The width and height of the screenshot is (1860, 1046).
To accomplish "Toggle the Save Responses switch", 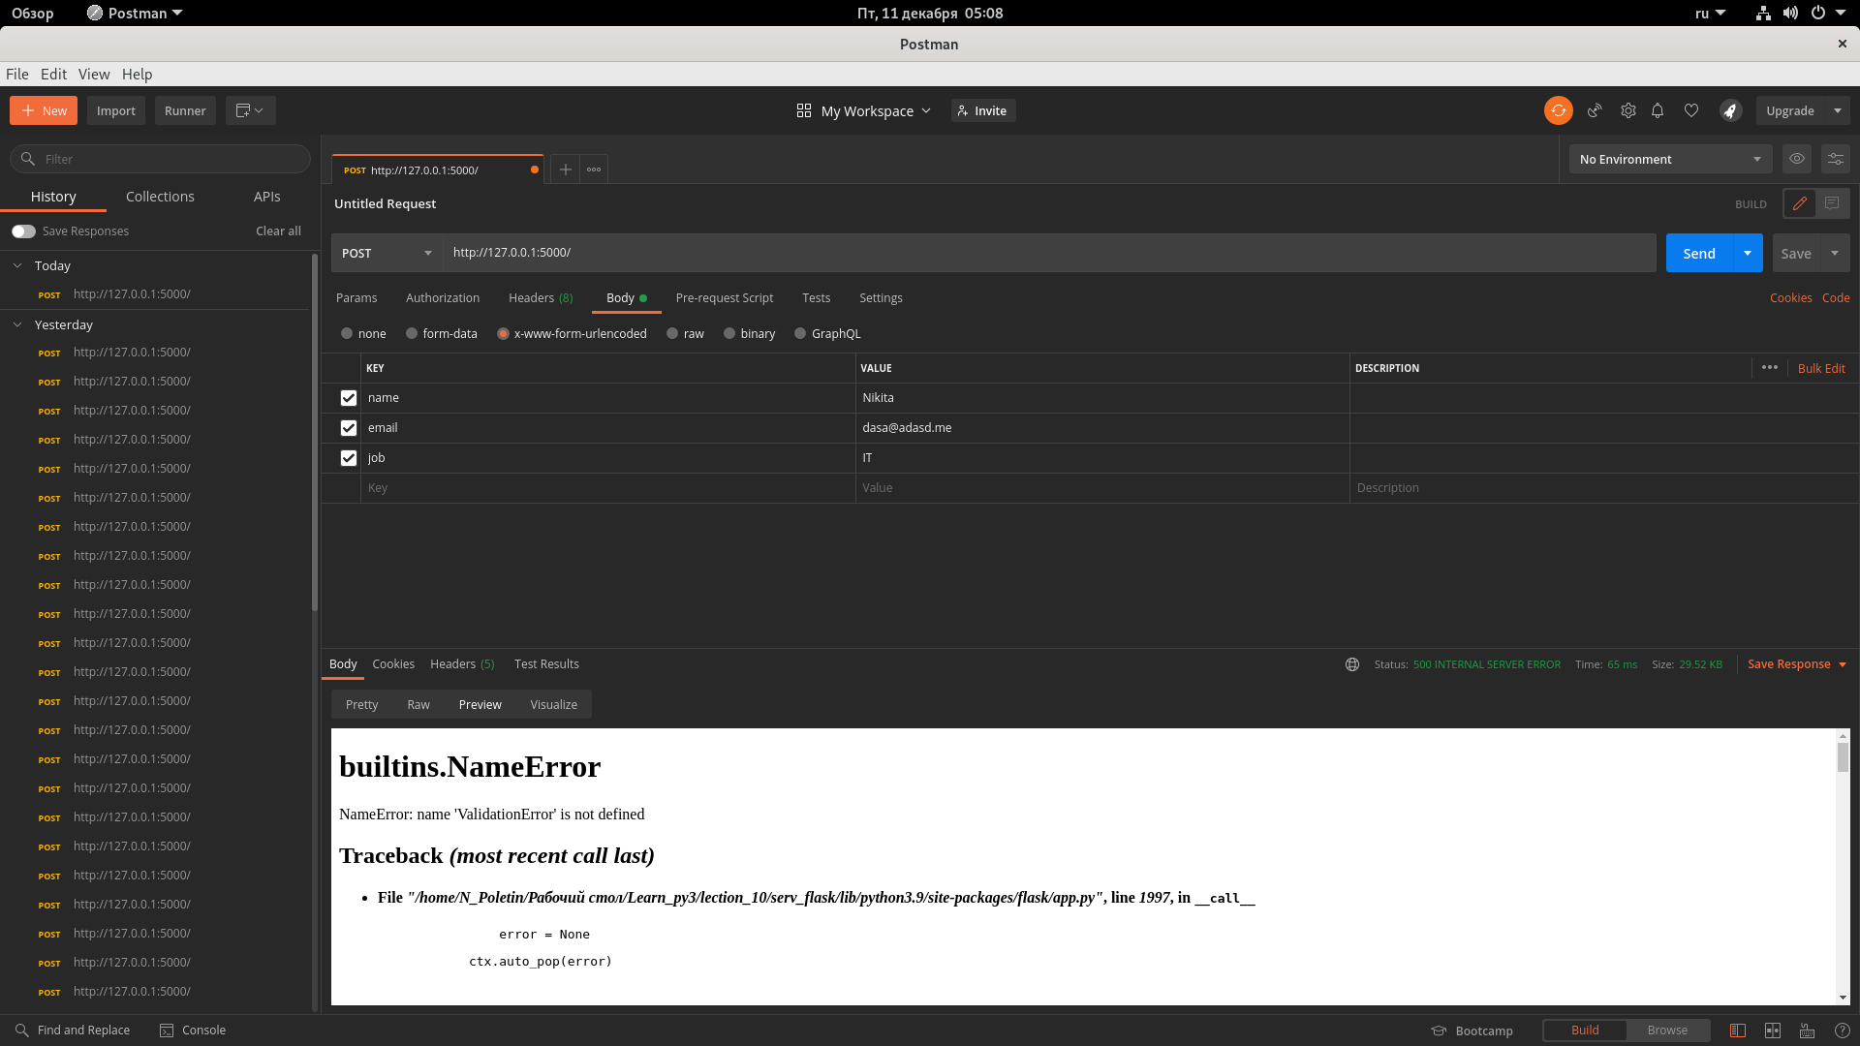I will pyautogui.click(x=24, y=231).
